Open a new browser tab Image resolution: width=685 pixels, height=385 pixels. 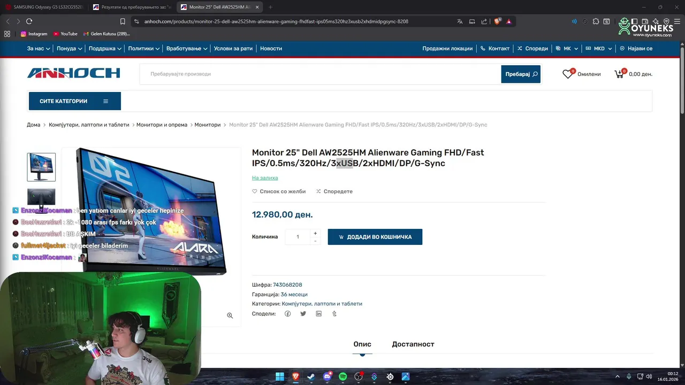[270, 7]
